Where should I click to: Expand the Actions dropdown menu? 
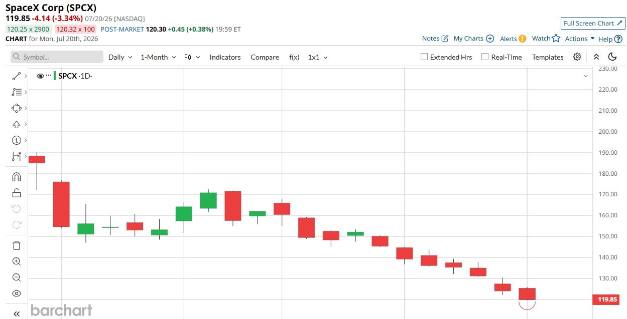point(580,39)
